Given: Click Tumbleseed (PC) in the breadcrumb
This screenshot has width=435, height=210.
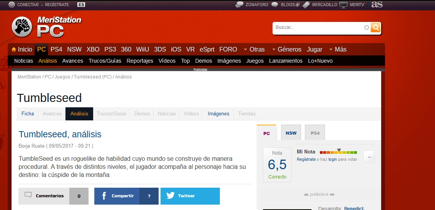Looking at the screenshot, I should (x=93, y=77).
